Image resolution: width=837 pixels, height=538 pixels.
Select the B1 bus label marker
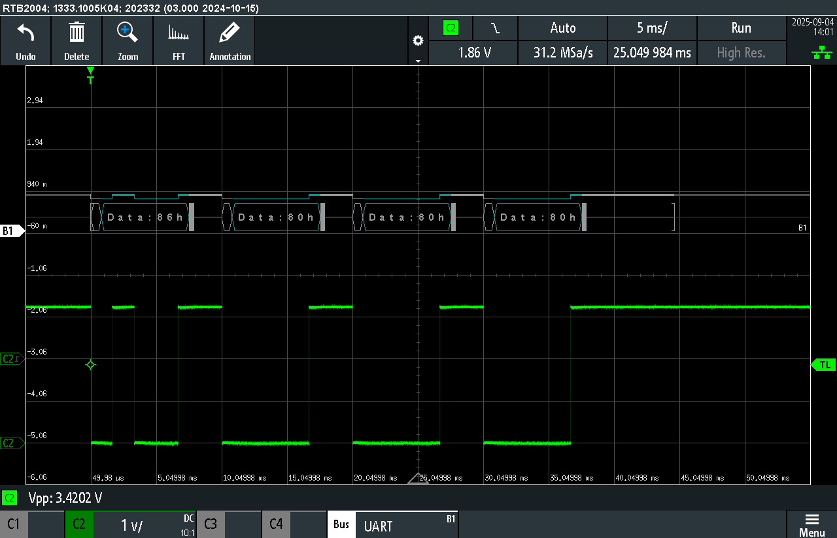pyautogui.click(x=12, y=230)
